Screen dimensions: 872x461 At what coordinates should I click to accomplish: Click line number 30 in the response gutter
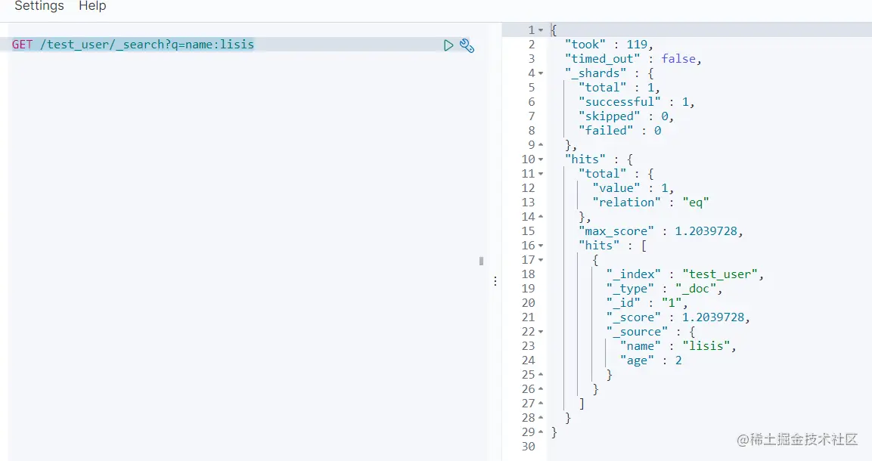[529, 447]
